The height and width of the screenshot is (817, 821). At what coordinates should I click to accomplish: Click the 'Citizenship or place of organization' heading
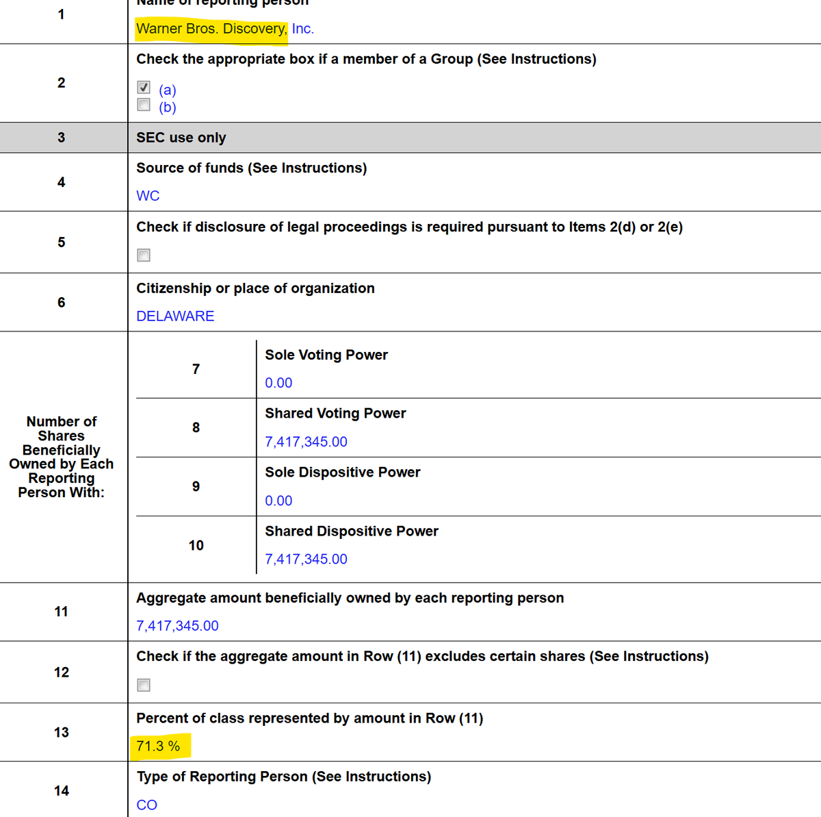(255, 288)
